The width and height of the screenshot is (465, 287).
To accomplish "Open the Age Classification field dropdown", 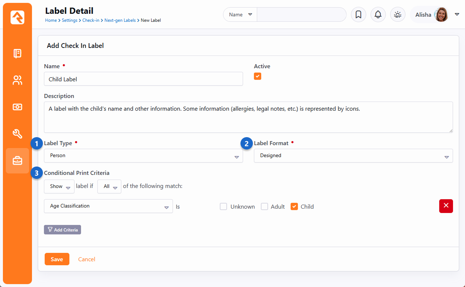I will pos(108,206).
